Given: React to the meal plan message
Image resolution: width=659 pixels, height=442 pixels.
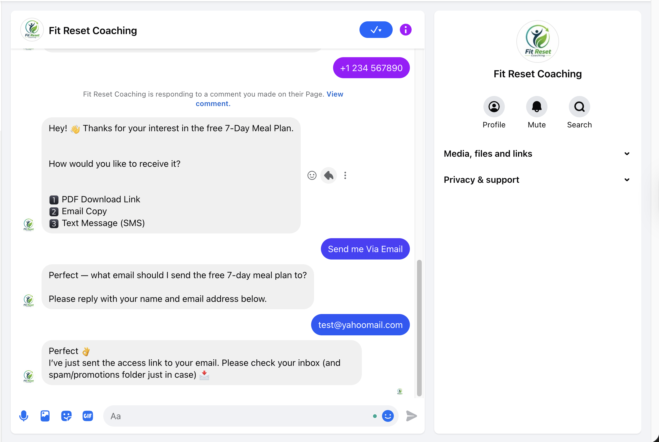Looking at the screenshot, I should (312, 175).
